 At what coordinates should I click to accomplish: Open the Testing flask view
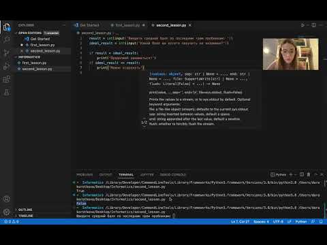pyautogui.click(x=7, y=93)
